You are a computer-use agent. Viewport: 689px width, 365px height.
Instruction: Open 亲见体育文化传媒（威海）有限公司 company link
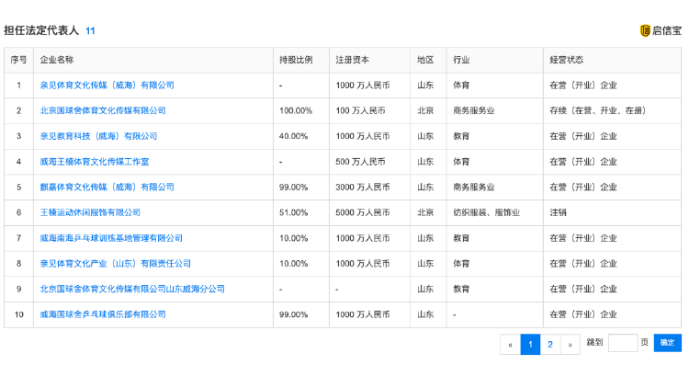coord(107,86)
